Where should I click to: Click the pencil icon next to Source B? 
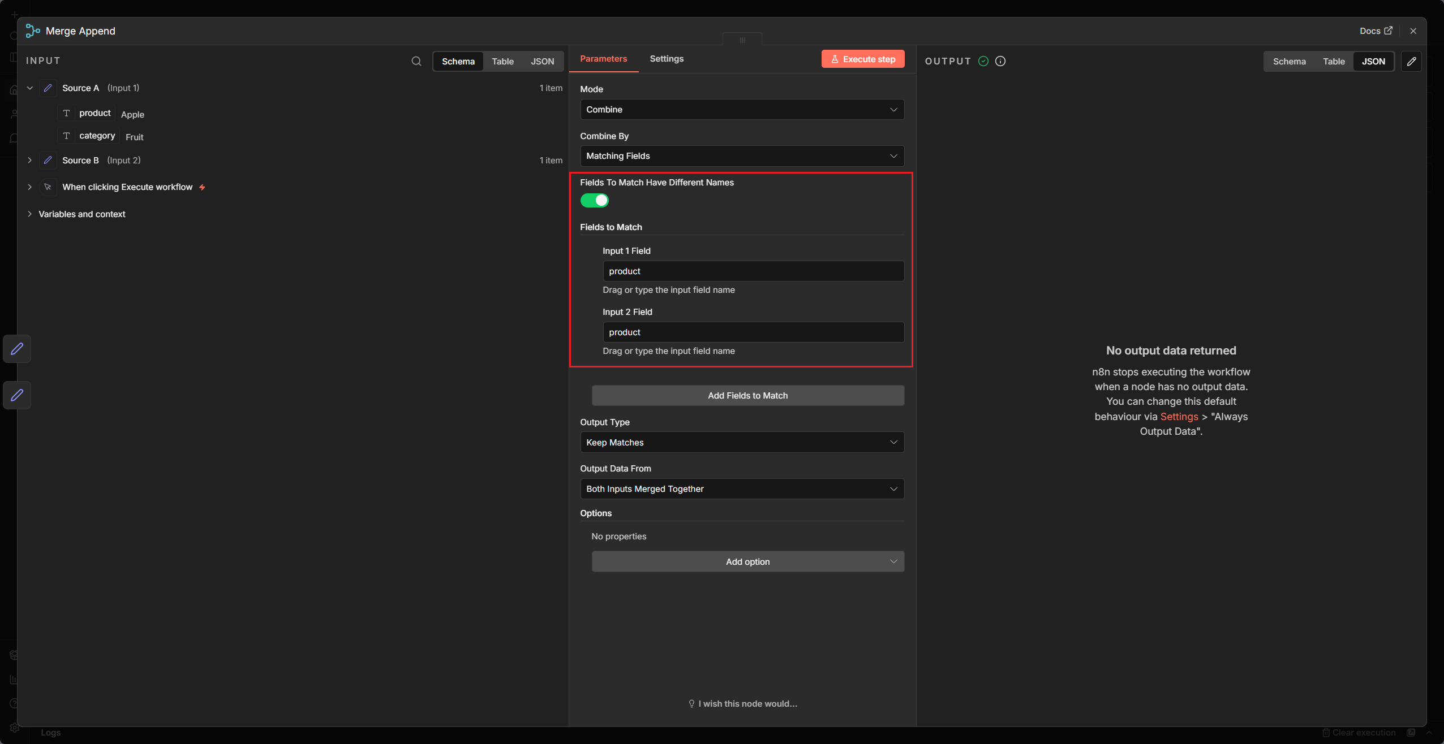[x=48, y=161]
